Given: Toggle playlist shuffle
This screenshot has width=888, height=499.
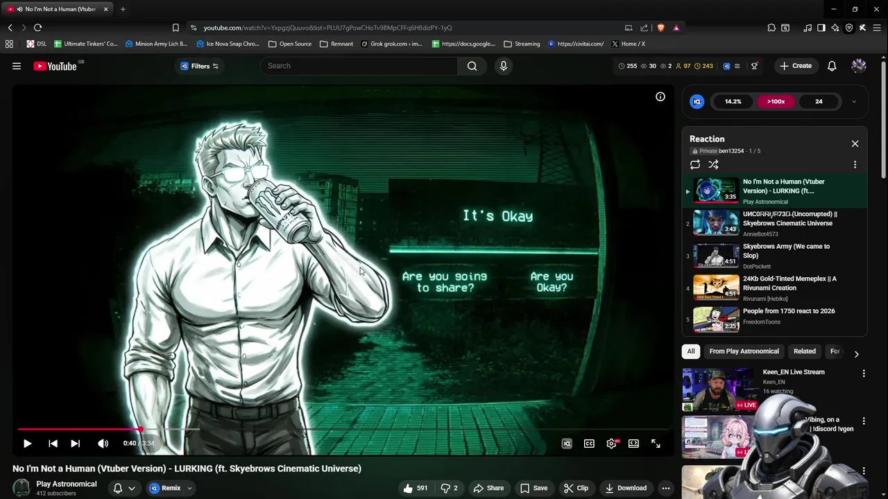Looking at the screenshot, I should click(713, 164).
